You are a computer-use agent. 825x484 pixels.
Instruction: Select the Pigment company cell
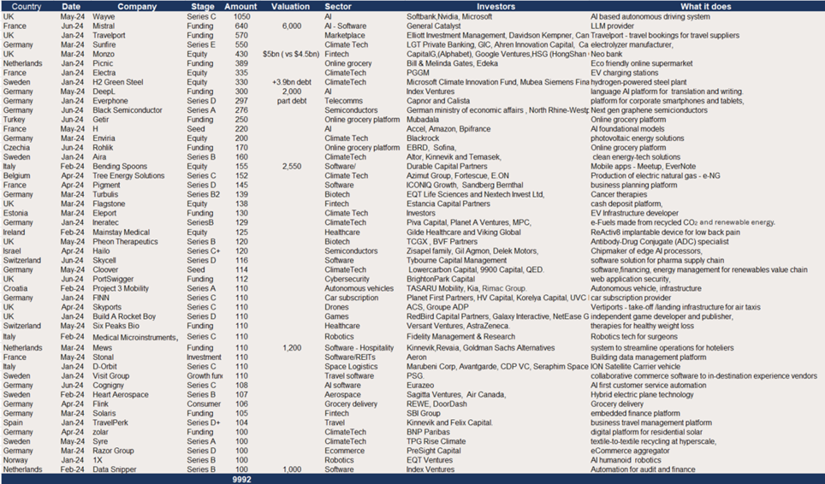[x=106, y=186]
